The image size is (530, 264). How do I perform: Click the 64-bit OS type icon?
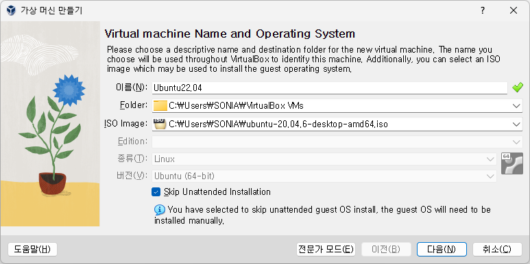511,163
